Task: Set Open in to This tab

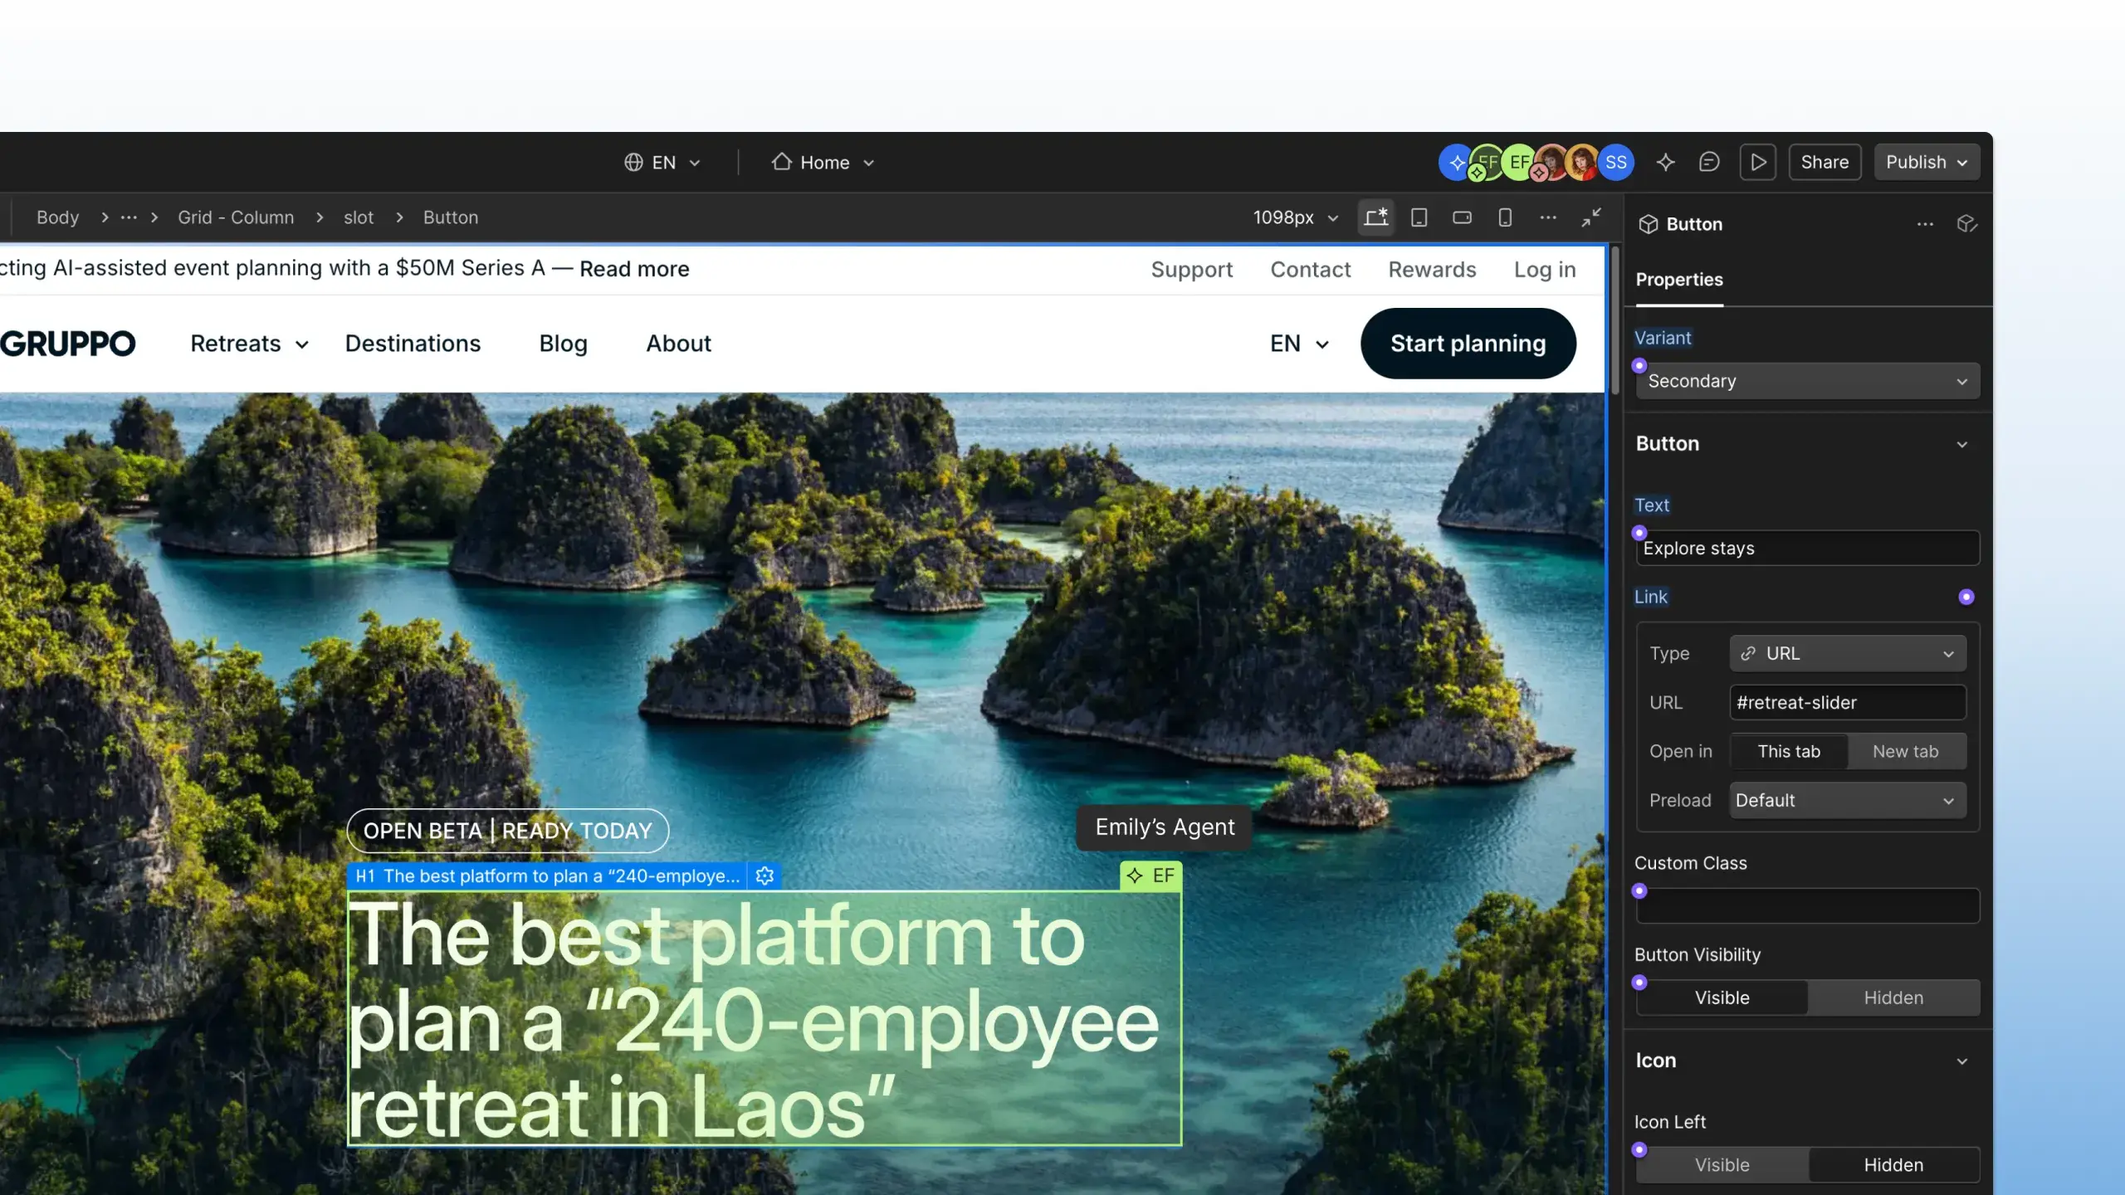Action: click(x=1789, y=751)
